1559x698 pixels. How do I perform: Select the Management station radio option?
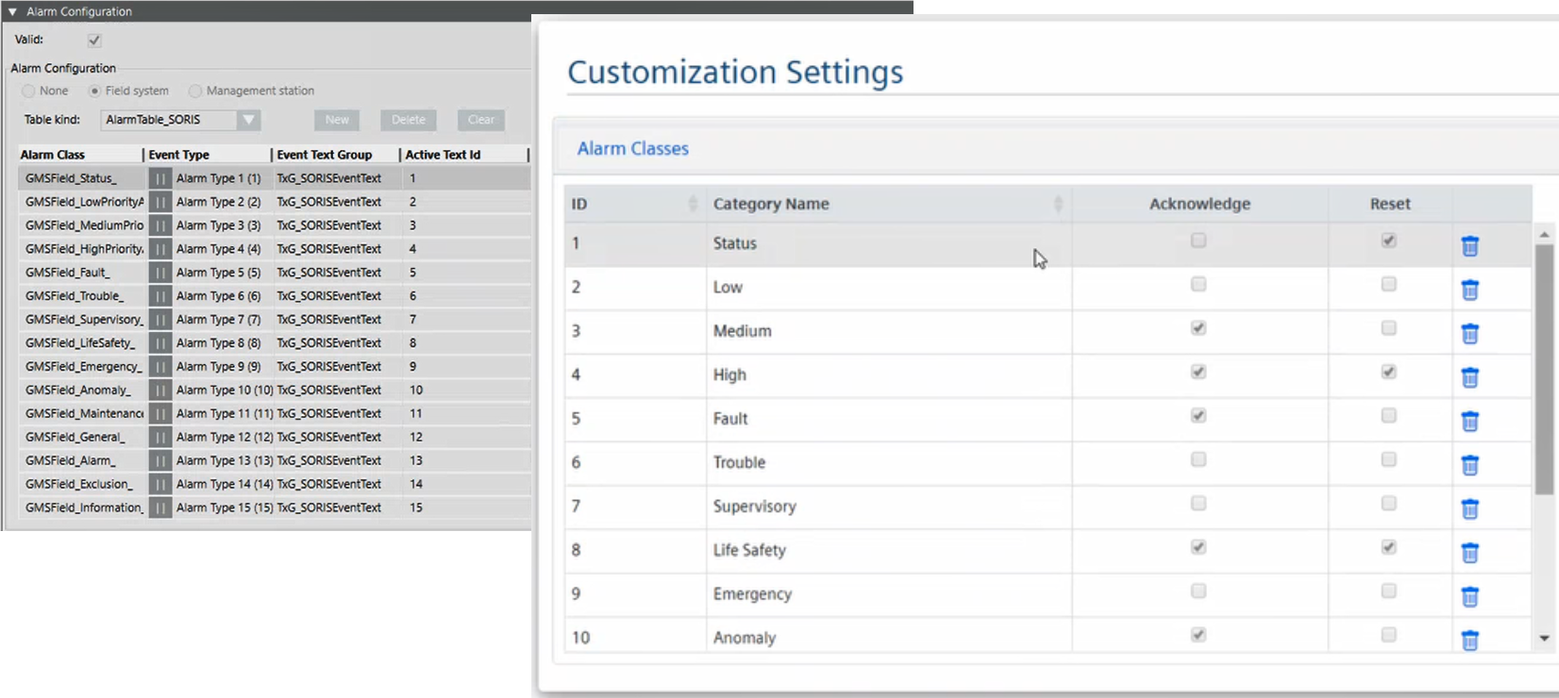pos(195,91)
